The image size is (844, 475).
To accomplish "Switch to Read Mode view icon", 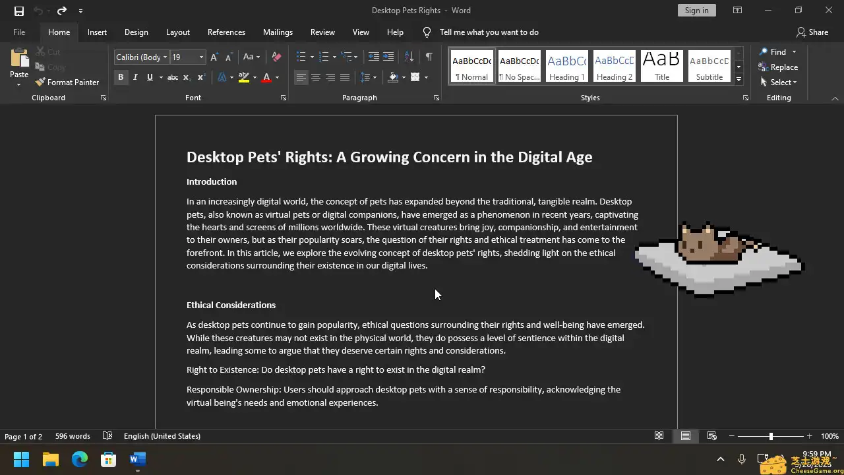I will [659, 436].
